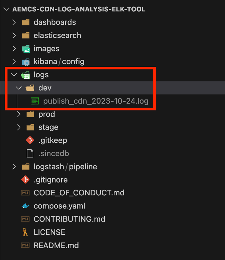Open CODE_OF_CONDUCT.md
Image resolution: width=225 pixels, height=260 pixels.
click(x=79, y=193)
